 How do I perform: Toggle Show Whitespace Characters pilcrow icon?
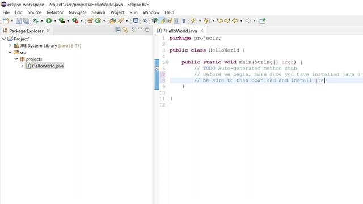point(184,21)
